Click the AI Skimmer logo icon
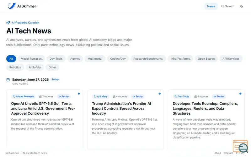The width and height of the screenshot is (251, 157). pyautogui.click(x=12, y=6)
